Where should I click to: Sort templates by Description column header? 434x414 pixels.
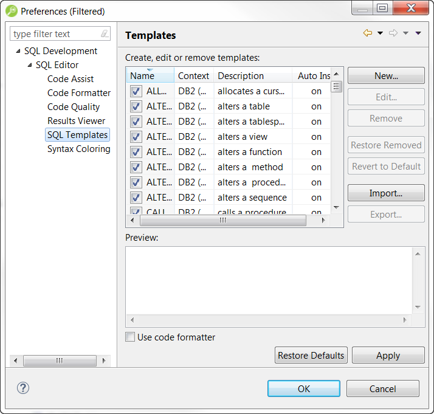click(x=252, y=76)
